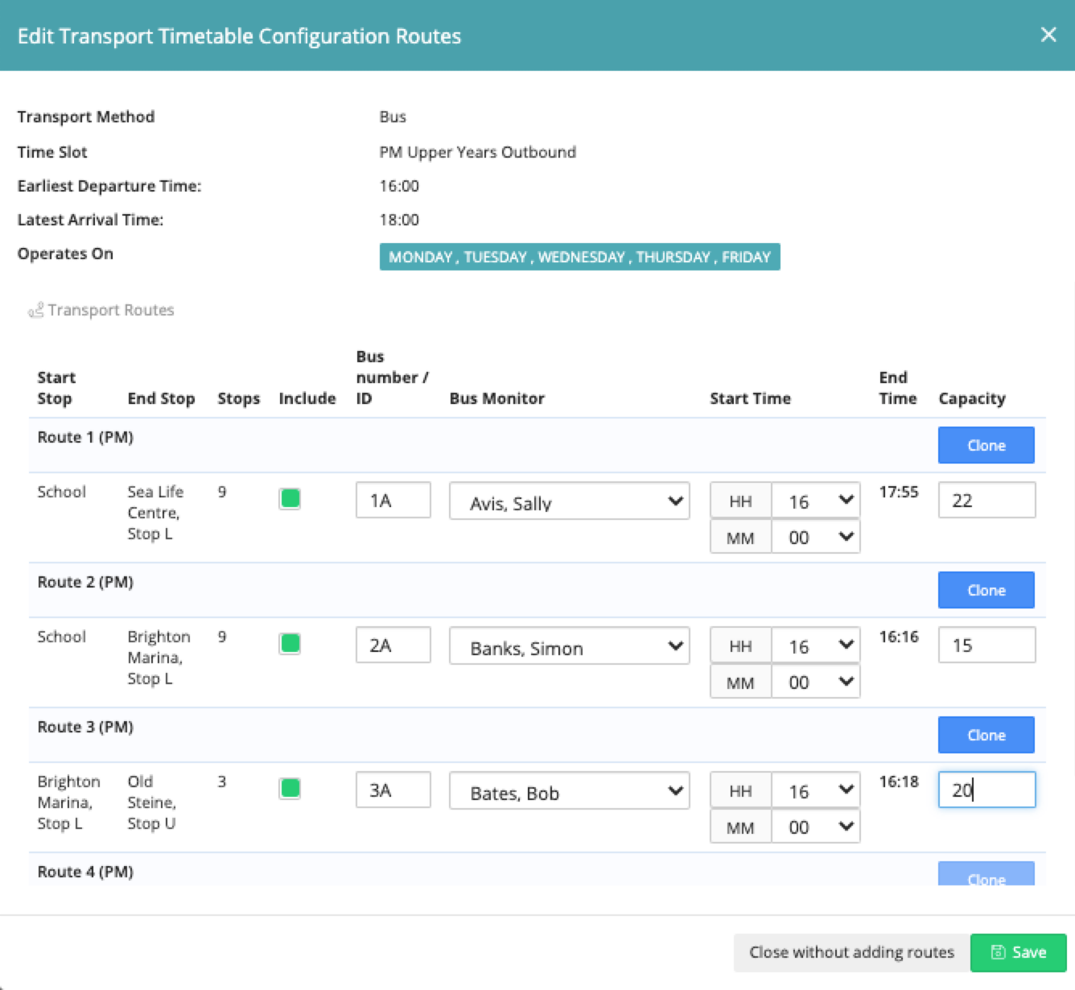Click Route 2 start stop School

pyautogui.click(x=61, y=637)
